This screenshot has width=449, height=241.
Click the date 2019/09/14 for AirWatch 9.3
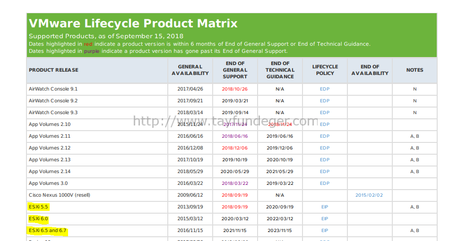click(235, 112)
